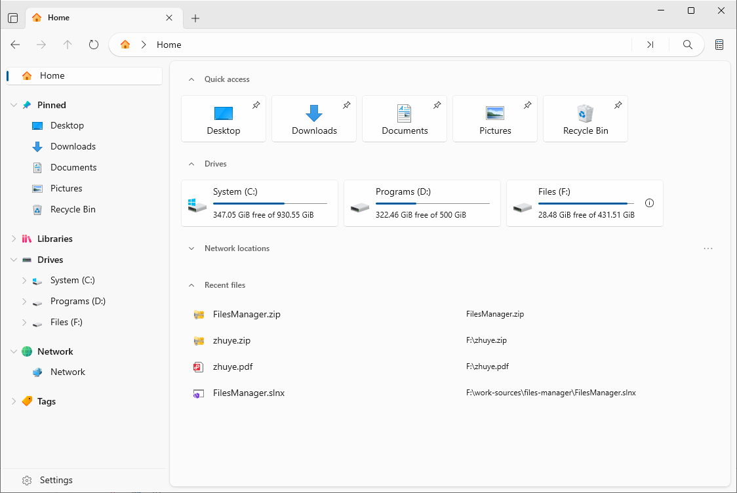Image resolution: width=737 pixels, height=493 pixels.
Task: Go up one directory level
Action: (68, 45)
